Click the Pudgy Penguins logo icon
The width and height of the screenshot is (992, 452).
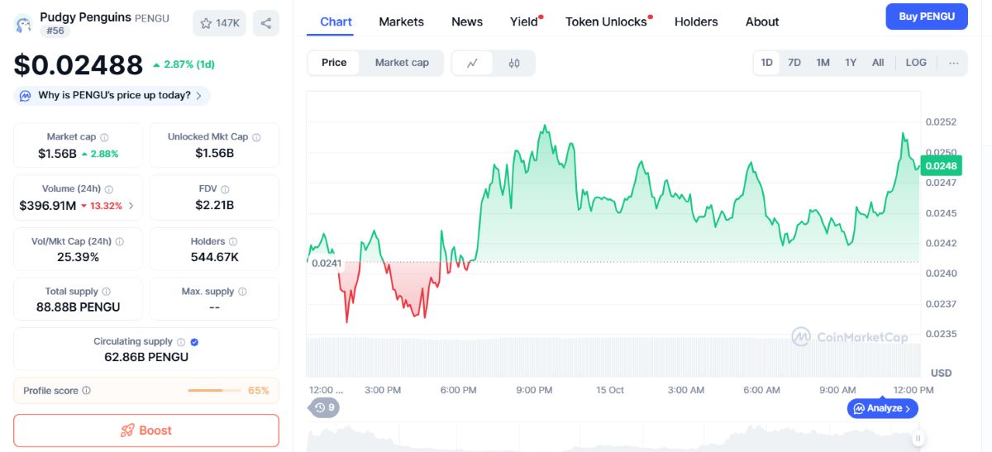[x=24, y=24]
